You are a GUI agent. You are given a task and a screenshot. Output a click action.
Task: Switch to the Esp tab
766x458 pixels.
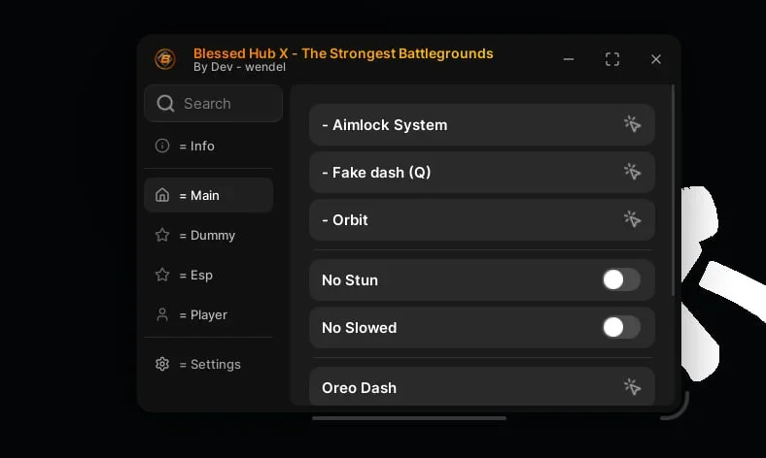(201, 275)
